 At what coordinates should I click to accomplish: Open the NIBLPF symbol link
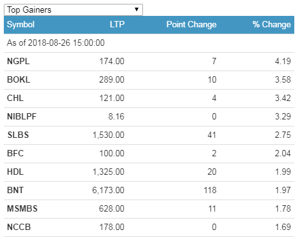tap(22, 116)
